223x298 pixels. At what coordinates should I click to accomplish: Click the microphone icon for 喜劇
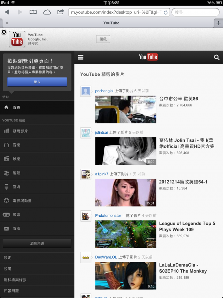coord(6,187)
